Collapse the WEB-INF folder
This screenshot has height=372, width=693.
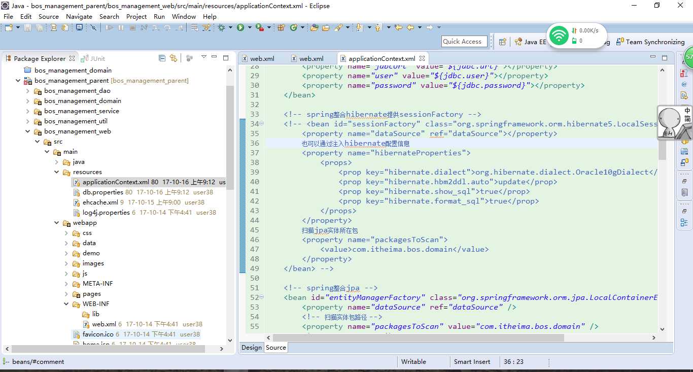click(66, 303)
